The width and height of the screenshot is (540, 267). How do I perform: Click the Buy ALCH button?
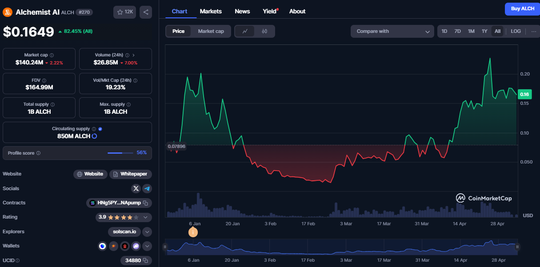[x=522, y=9]
